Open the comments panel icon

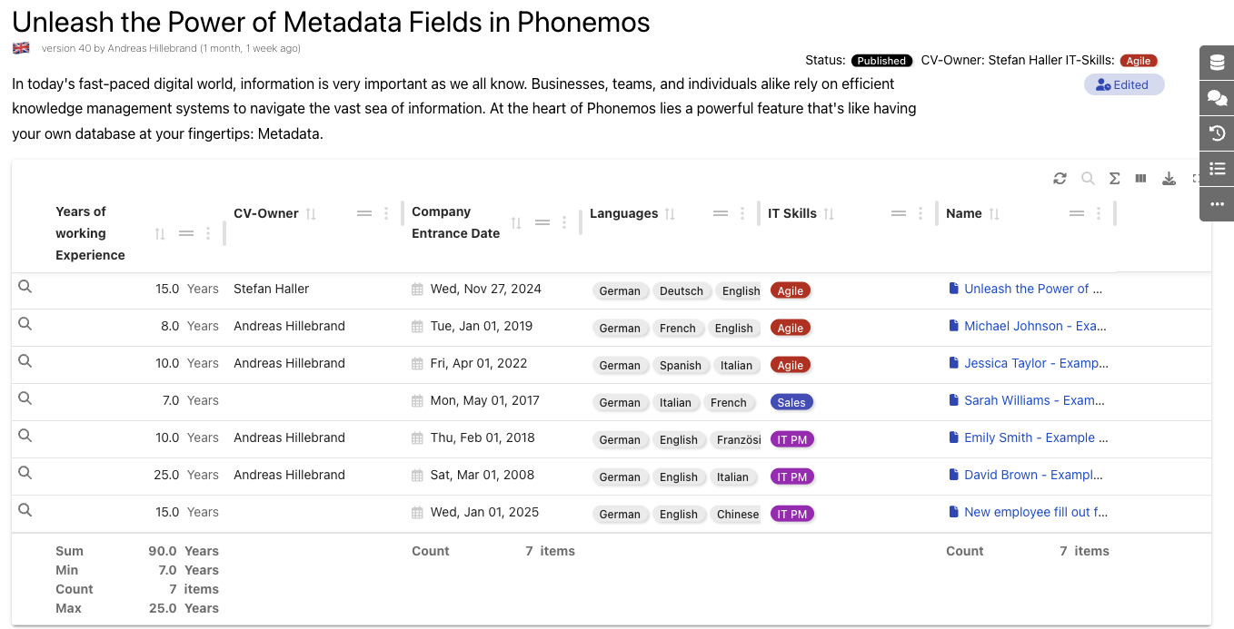pyautogui.click(x=1217, y=99)
